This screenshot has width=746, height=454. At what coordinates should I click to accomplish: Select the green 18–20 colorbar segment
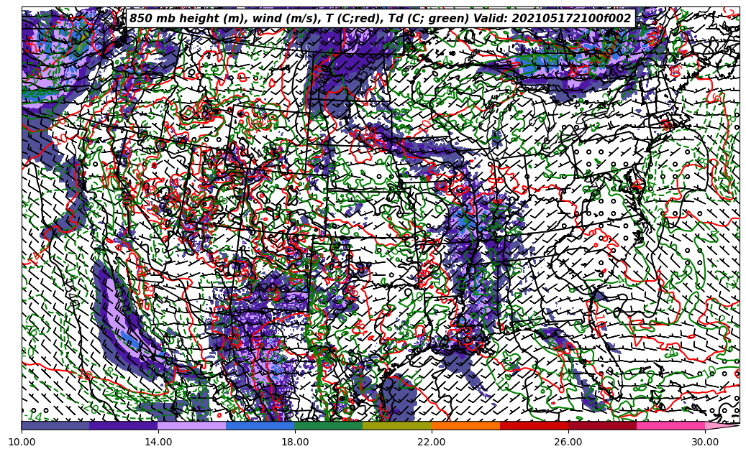[329, 426]
